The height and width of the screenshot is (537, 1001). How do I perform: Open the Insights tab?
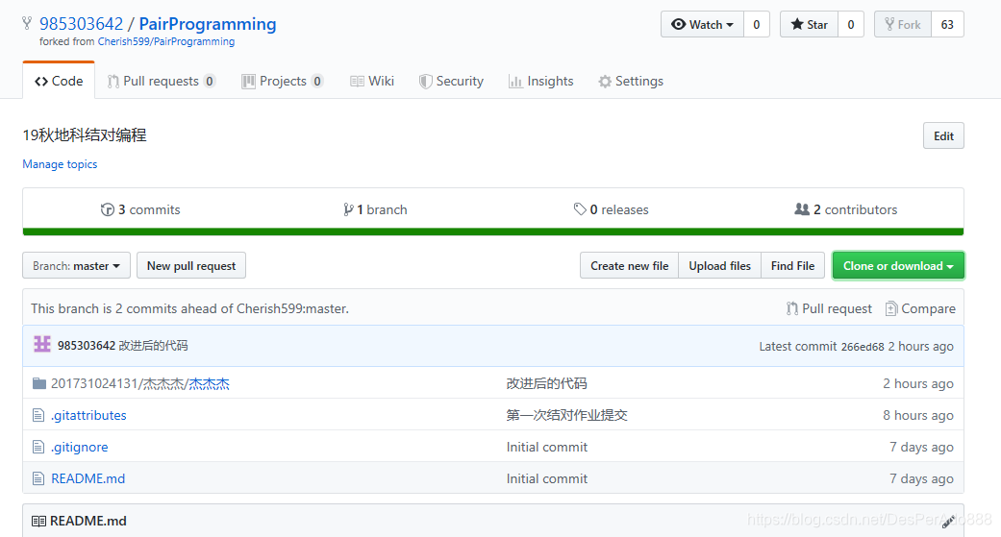540,81
